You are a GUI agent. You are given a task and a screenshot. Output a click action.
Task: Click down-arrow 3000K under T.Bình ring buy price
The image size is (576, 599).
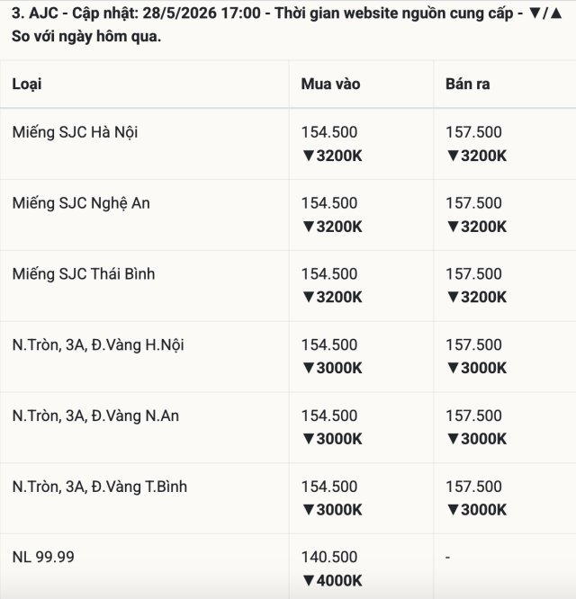point(332,510)
